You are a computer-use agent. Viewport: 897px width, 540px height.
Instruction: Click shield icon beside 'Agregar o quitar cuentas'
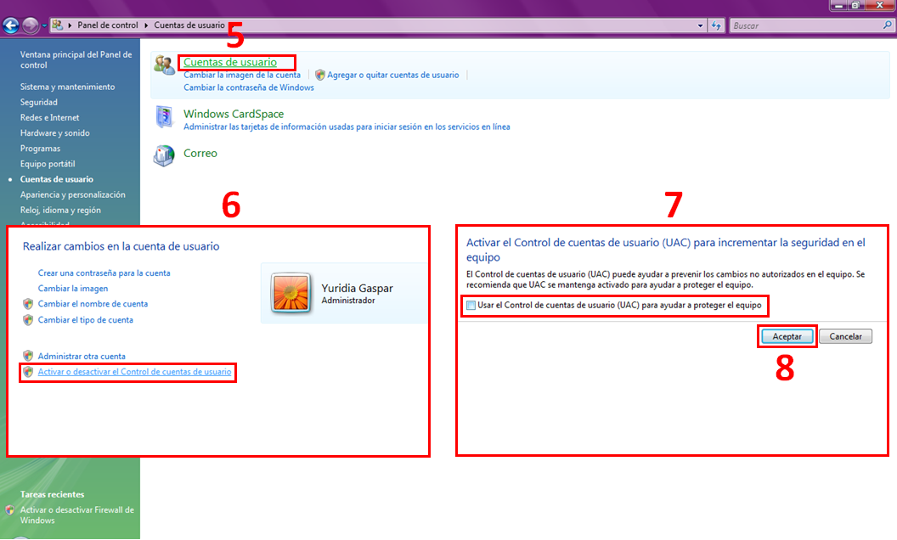319,75
